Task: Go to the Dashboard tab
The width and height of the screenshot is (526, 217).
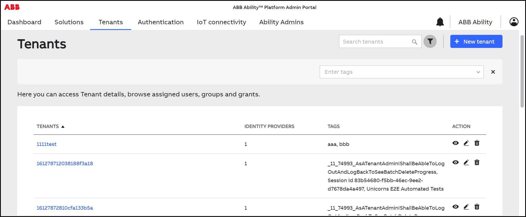Action: click(x=24, y=22)
